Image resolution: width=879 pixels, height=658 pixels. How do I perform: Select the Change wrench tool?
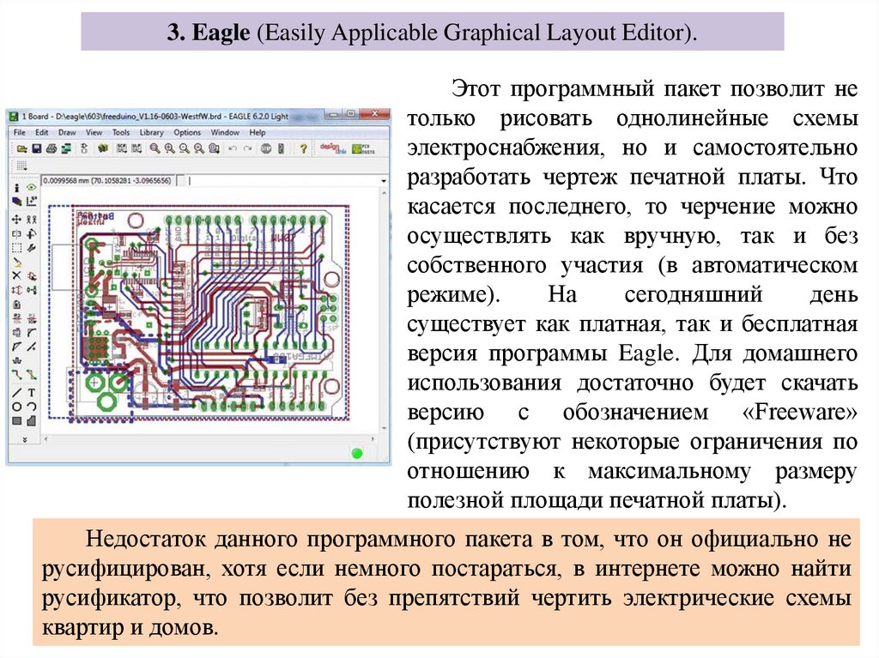pyautogui.click(x=32, y=248)
